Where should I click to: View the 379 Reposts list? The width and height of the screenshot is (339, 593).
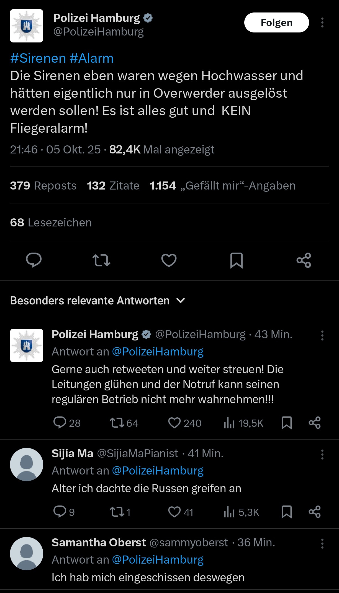pyautogui.click(x=43, y=186)
